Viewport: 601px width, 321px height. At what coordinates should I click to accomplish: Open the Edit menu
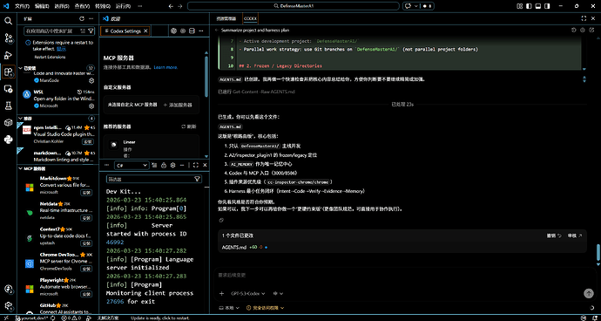pos(42,6)
